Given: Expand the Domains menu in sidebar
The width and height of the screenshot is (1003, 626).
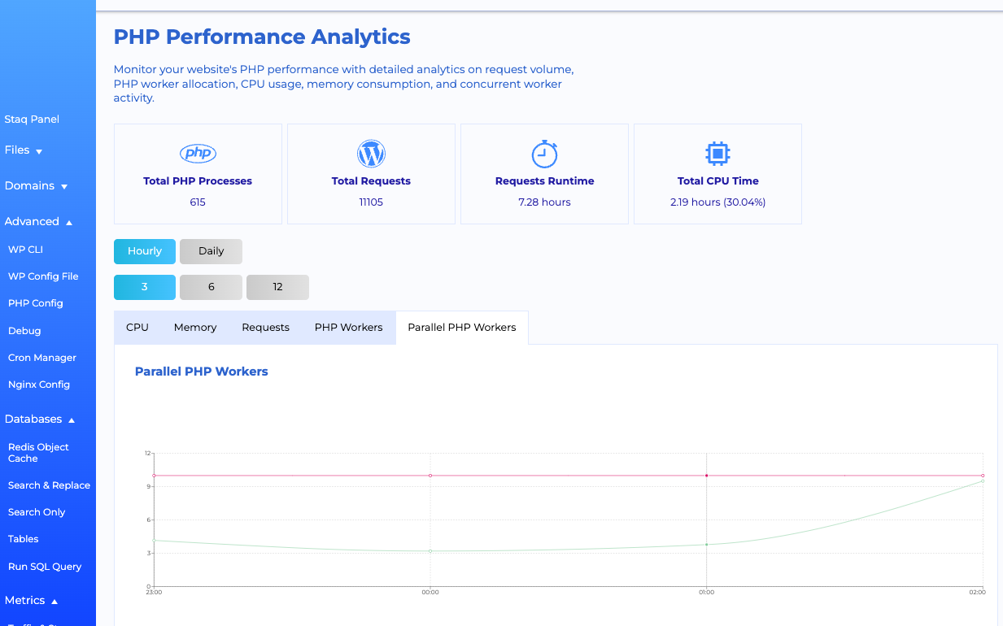Looking at the screenshot, I should tap(36, 185).
